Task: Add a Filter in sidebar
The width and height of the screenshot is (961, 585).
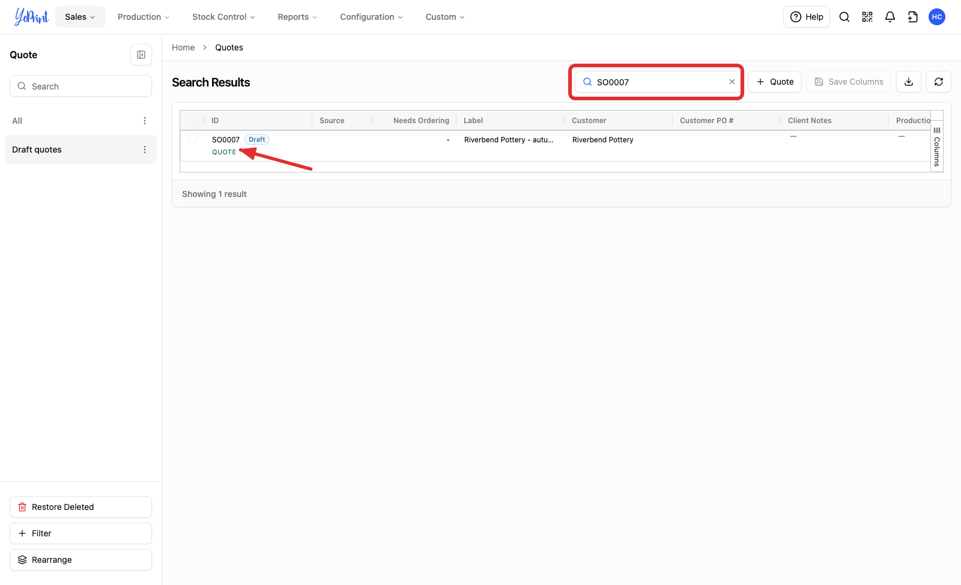Action: click(80, 533)
